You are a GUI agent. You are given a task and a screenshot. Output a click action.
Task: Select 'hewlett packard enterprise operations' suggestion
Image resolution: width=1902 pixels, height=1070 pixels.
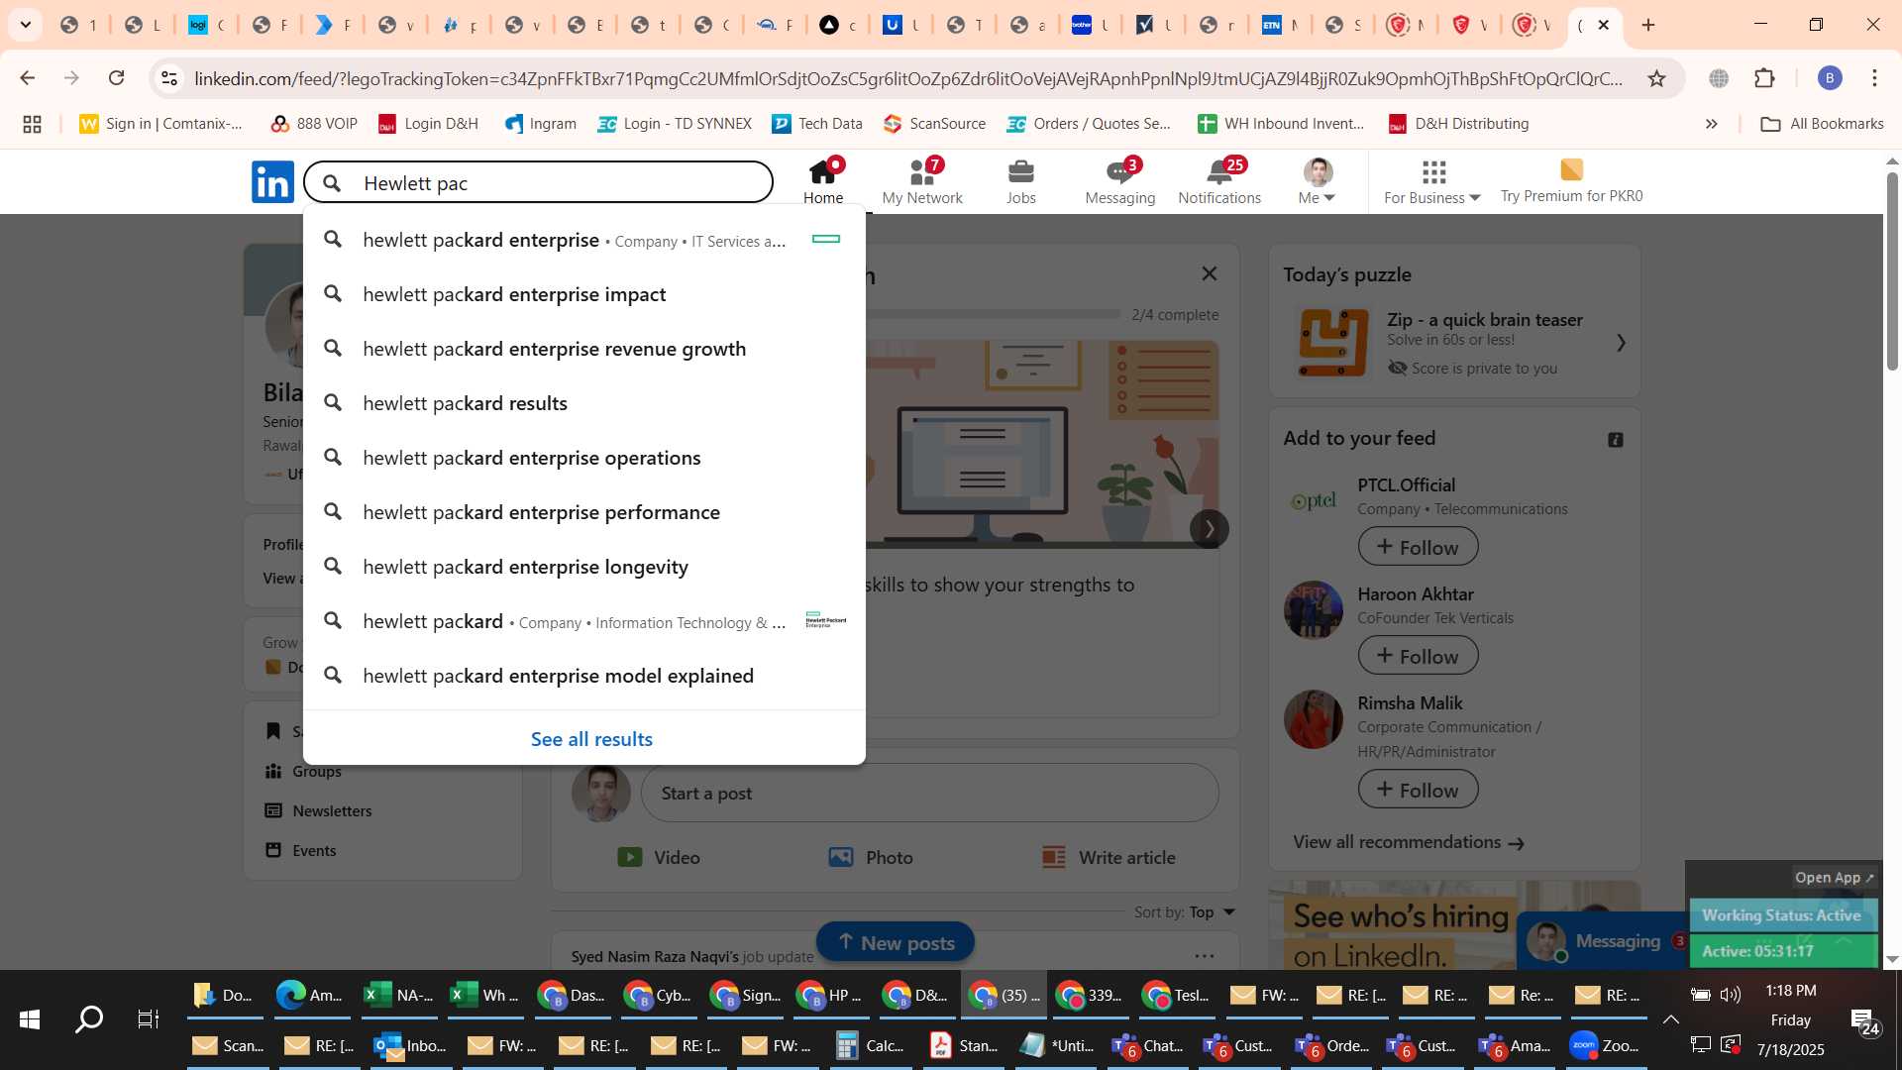click(584, 458)
